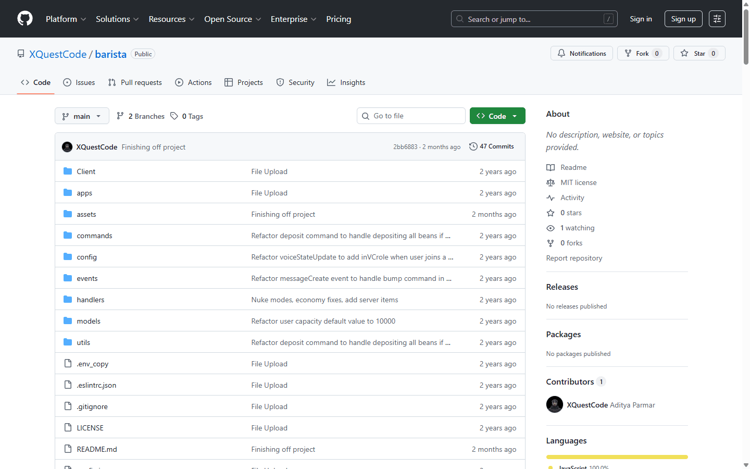
Task: Click the Readme book icon in the About section
Action: (x=551, y=167)
